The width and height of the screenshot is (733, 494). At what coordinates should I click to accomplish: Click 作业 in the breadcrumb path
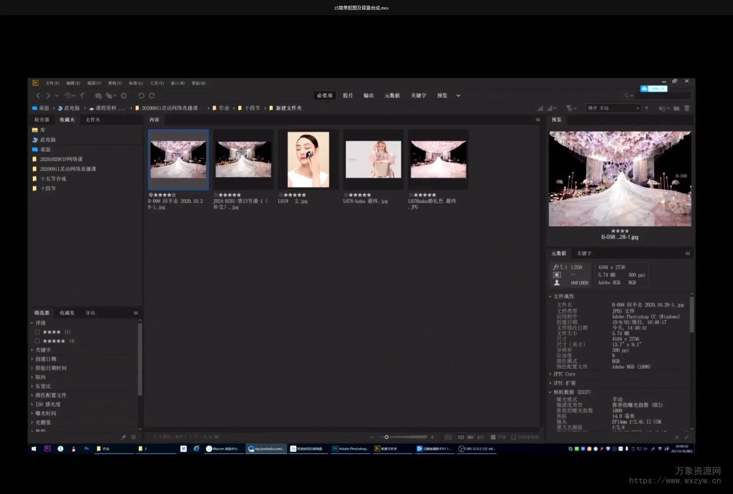(224, 108)
